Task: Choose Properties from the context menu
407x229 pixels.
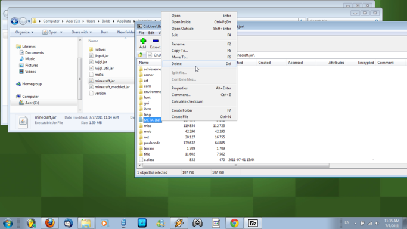Action: click(x=199, y=88)
